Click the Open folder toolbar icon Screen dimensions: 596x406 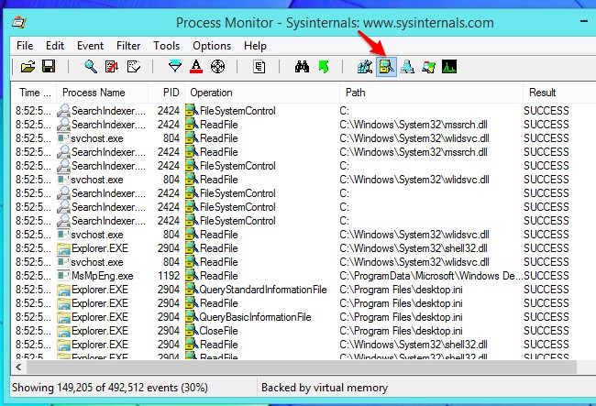pyautogui.click(x=28, y=67)
